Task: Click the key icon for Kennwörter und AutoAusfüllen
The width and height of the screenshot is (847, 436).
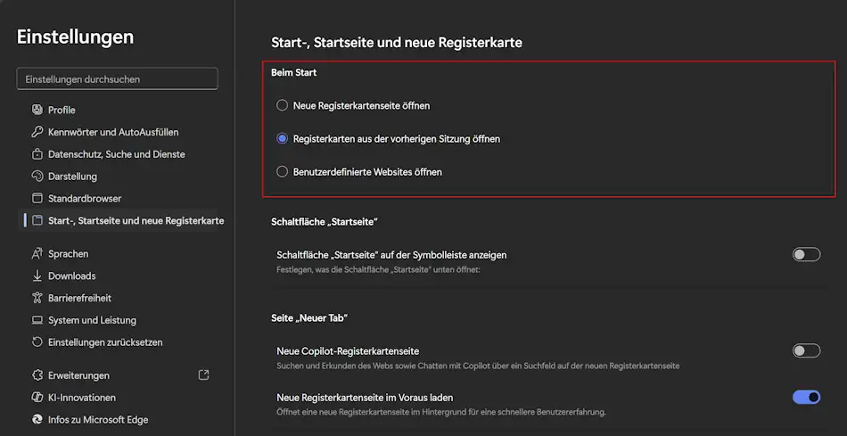Action: tap(37, 132)
